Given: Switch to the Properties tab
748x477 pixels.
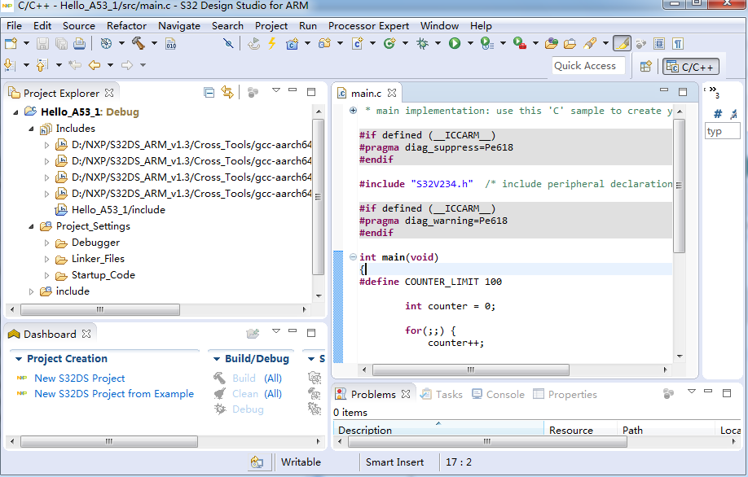Looking at the screenshot, I should pos(565,395).
